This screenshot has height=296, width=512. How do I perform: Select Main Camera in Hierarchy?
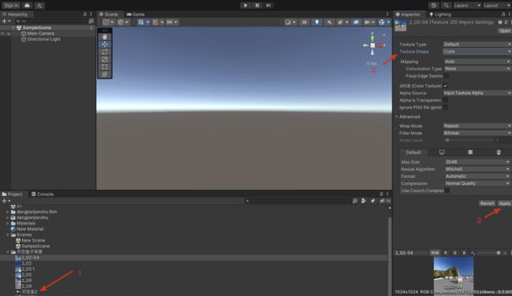click(41, 33)
